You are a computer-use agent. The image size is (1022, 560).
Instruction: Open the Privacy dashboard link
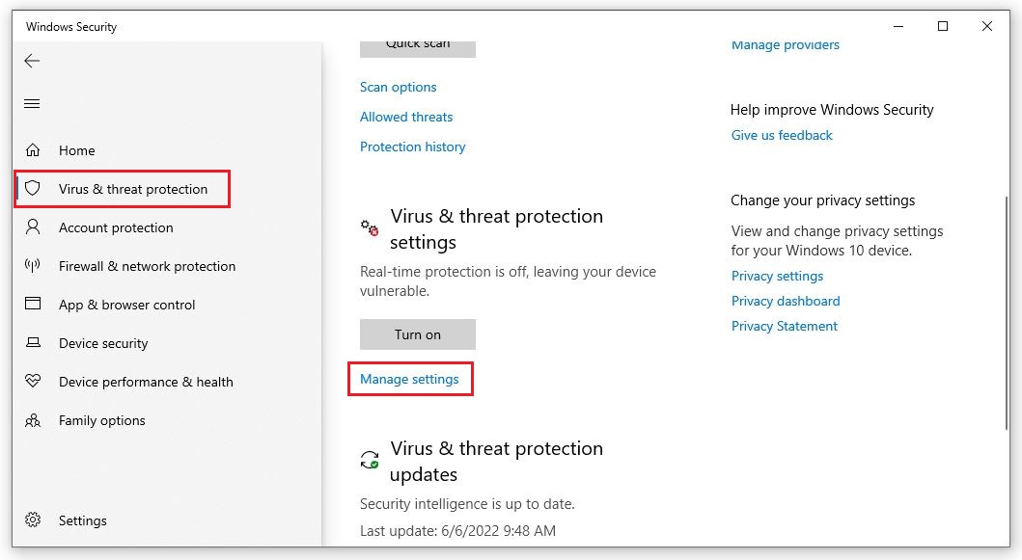[786, 301]
